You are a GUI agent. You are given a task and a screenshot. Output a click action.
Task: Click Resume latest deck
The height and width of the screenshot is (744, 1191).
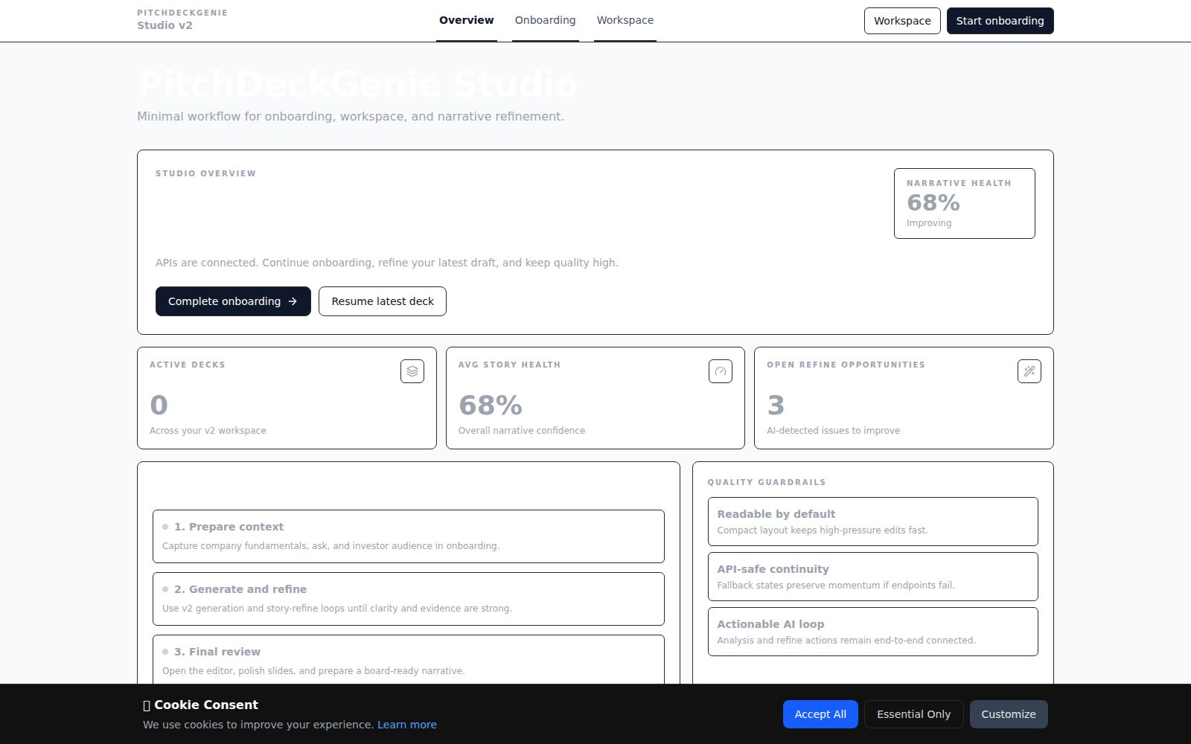[x=383, y=301]
